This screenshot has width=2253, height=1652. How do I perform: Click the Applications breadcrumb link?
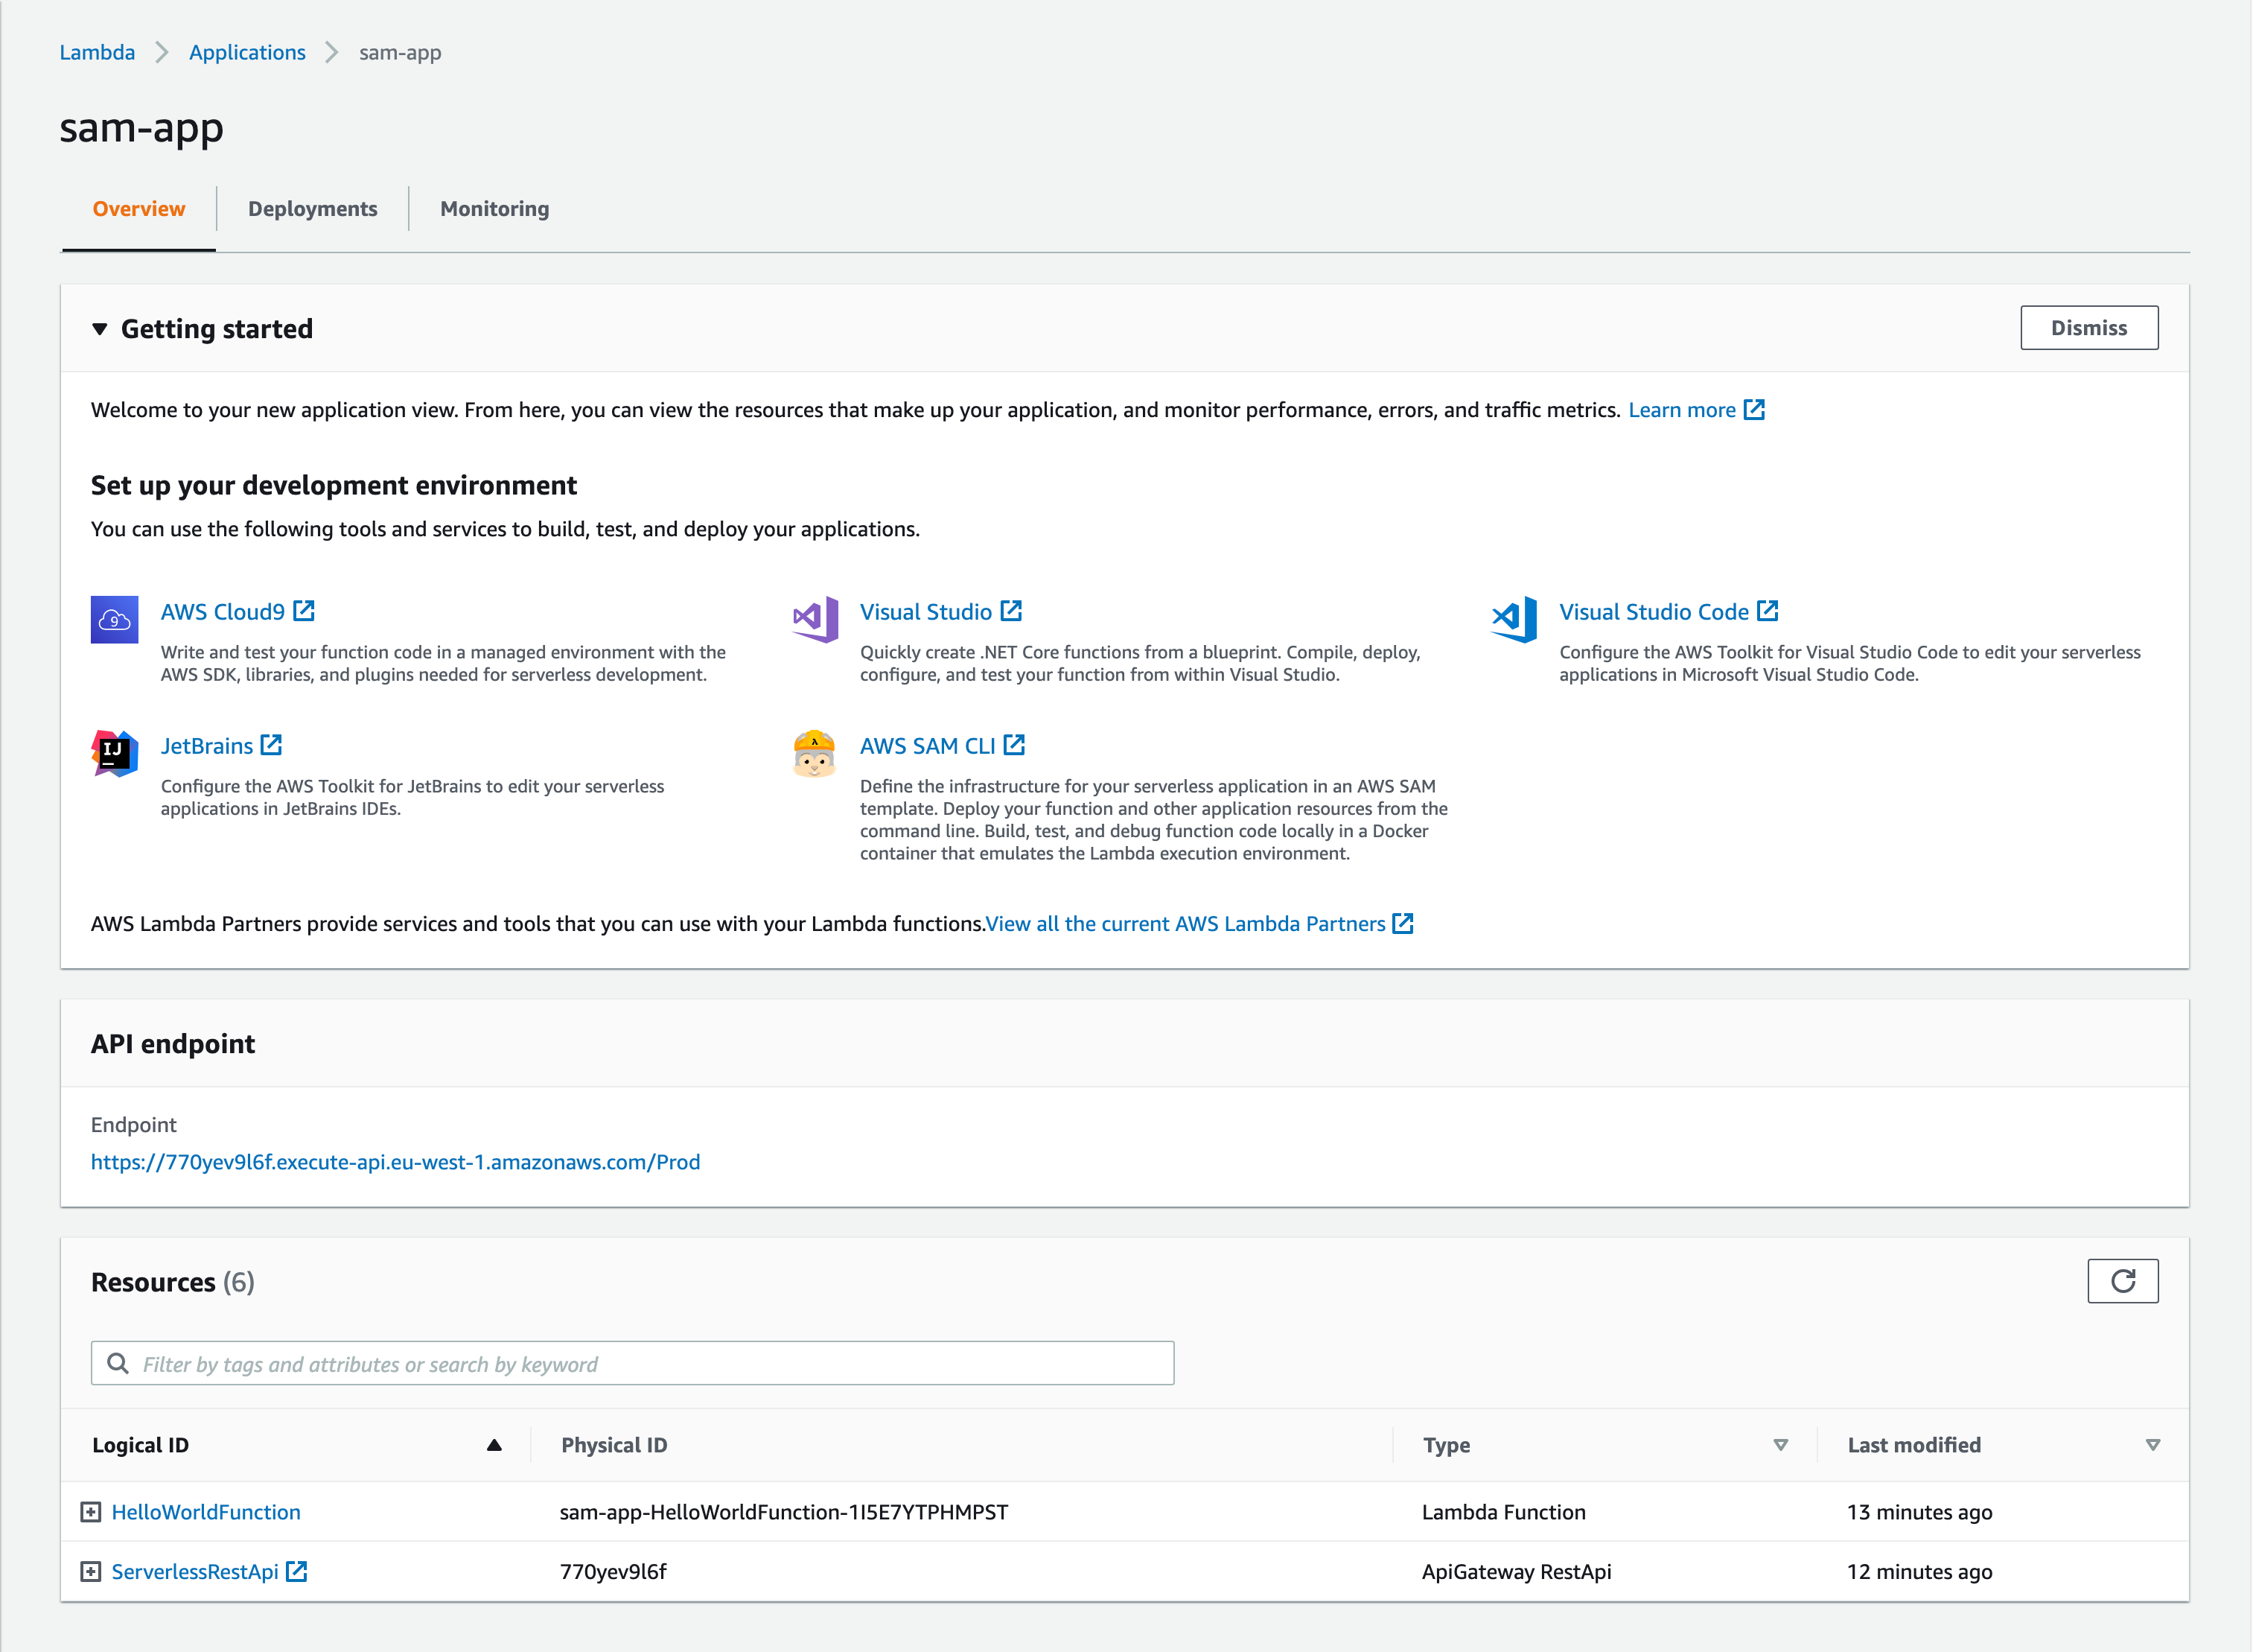click(x=247, y=52)
